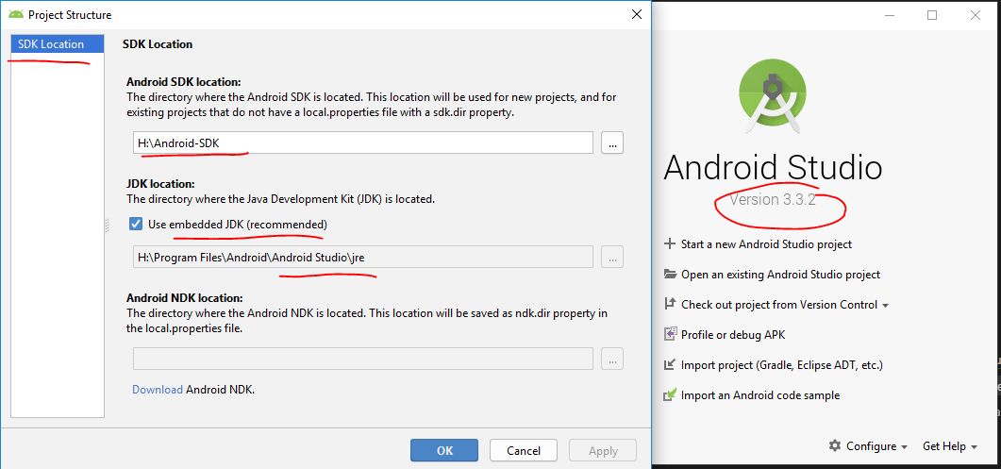Click the Android icon in Project Structure title bar
Viewport: 1001px width, 469px height.
coord(16,15)
